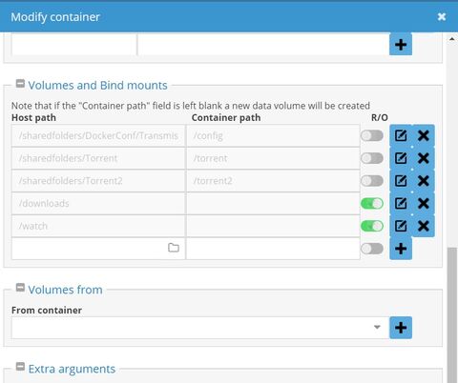The image size is (458, 383).
Task: Delete the /watch volume row
Action: [424, 226]
